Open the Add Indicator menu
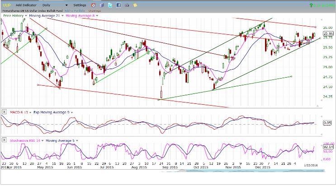This screenshot has width=336, height=186. [26, 5]
